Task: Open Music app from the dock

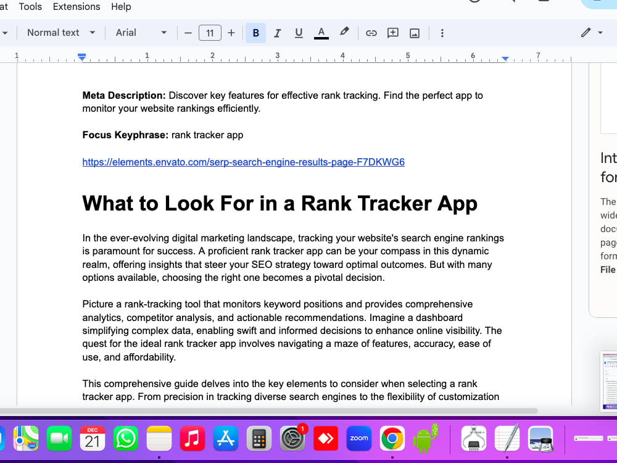Action: [193, 438]
